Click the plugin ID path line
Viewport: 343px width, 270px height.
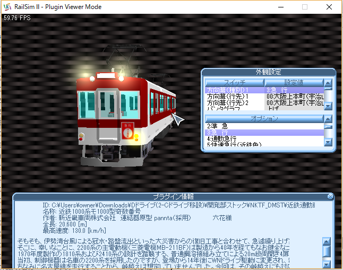(179, 205)
